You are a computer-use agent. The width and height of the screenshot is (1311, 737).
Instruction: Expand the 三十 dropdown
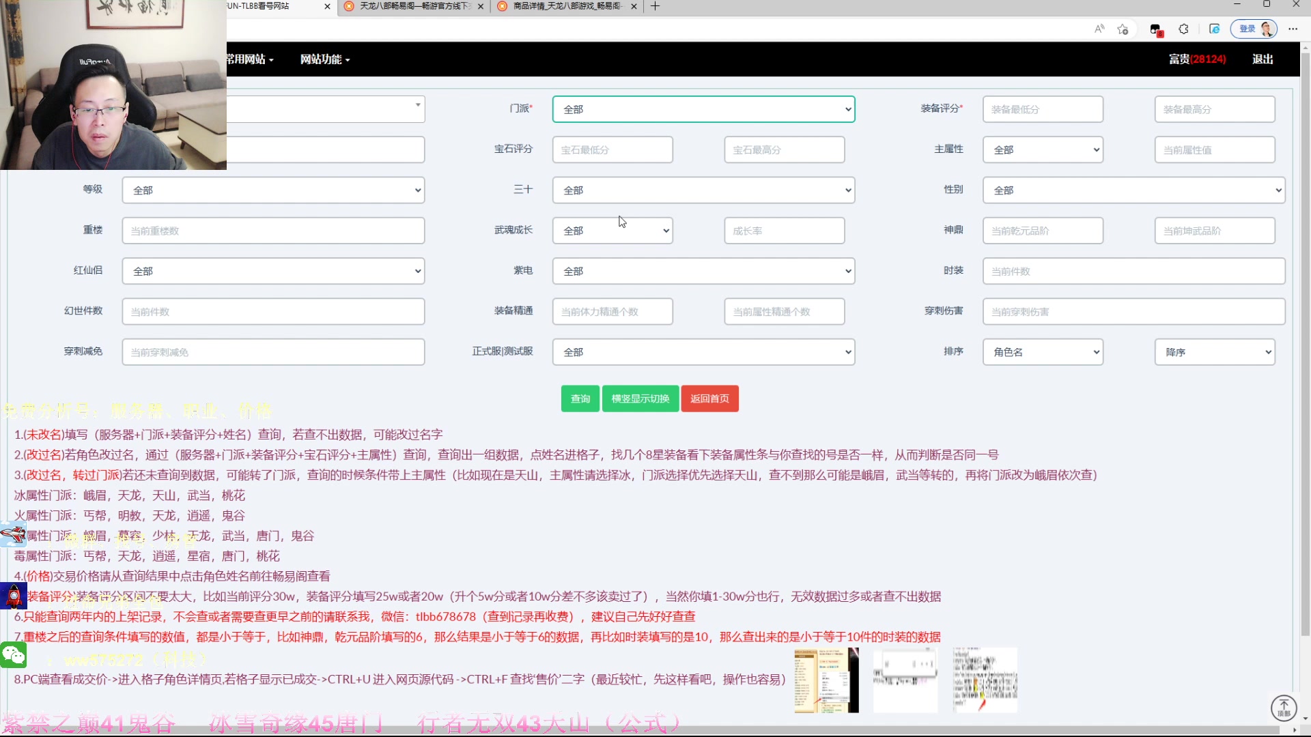pyautogui.click(x=703, y=190)
